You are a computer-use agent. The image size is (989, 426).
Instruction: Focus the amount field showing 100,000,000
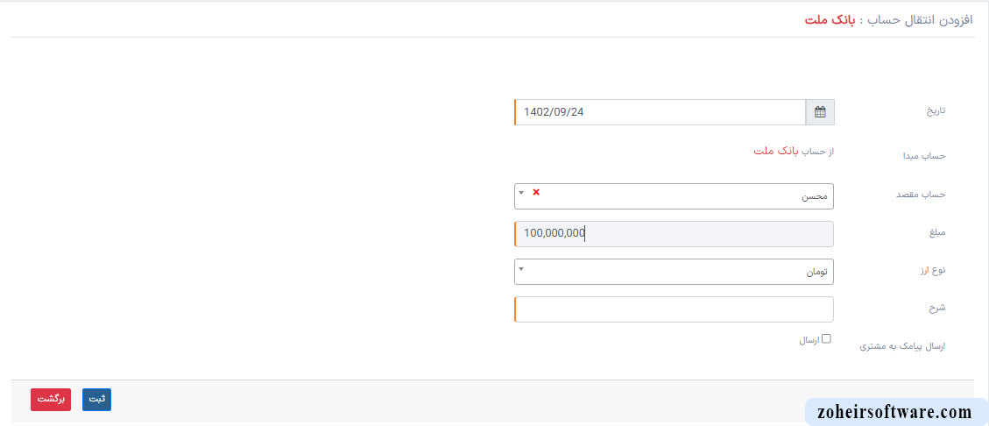[x=675, y=234]
